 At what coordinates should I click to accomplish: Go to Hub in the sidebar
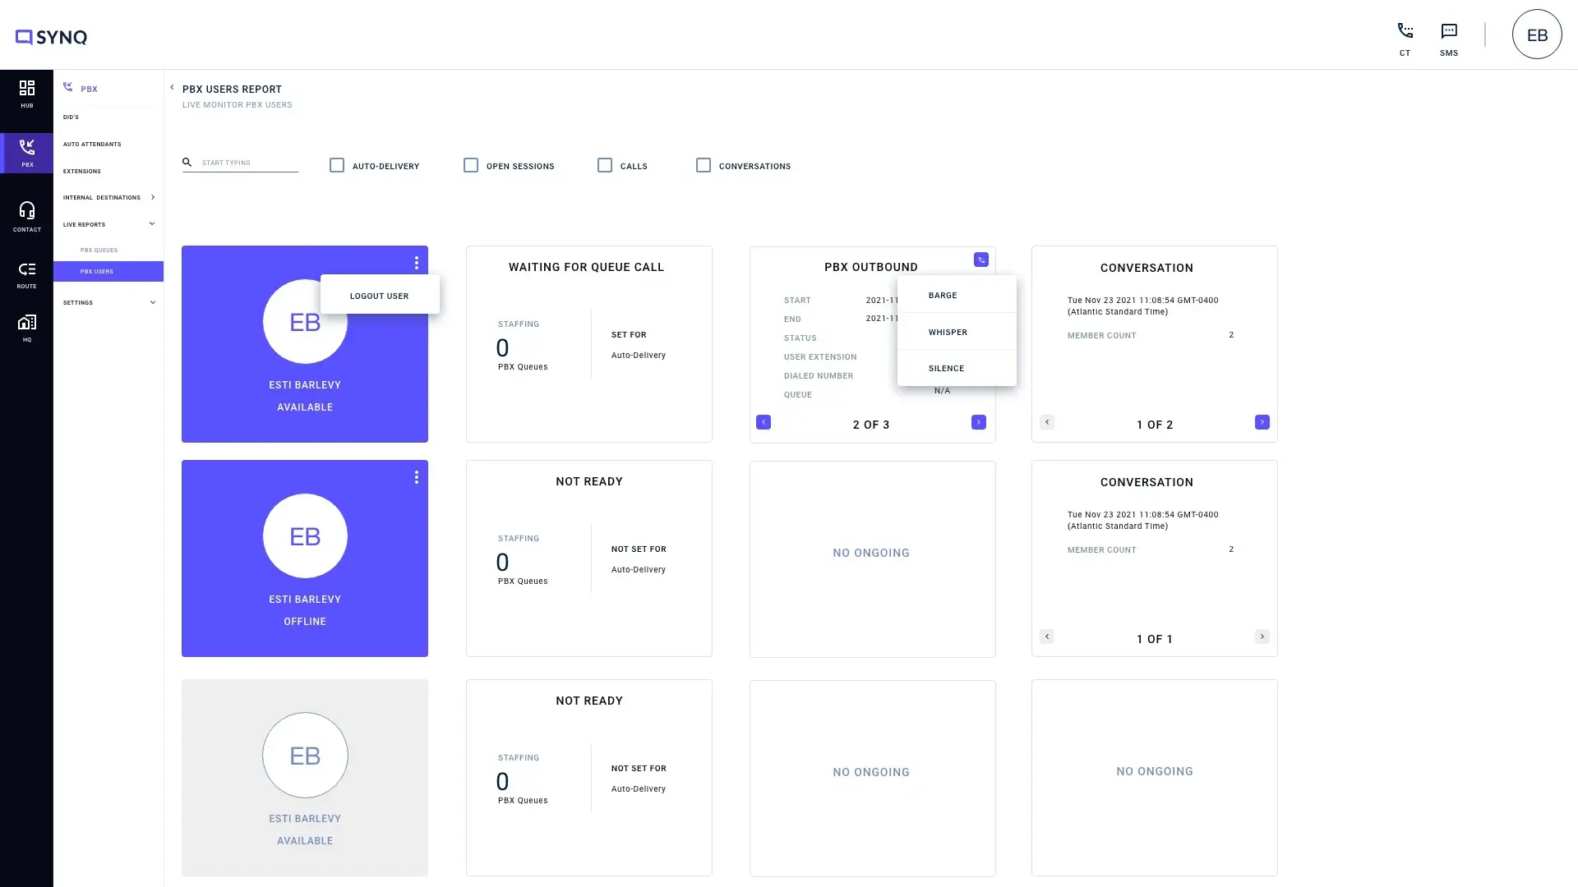point(27,94)
